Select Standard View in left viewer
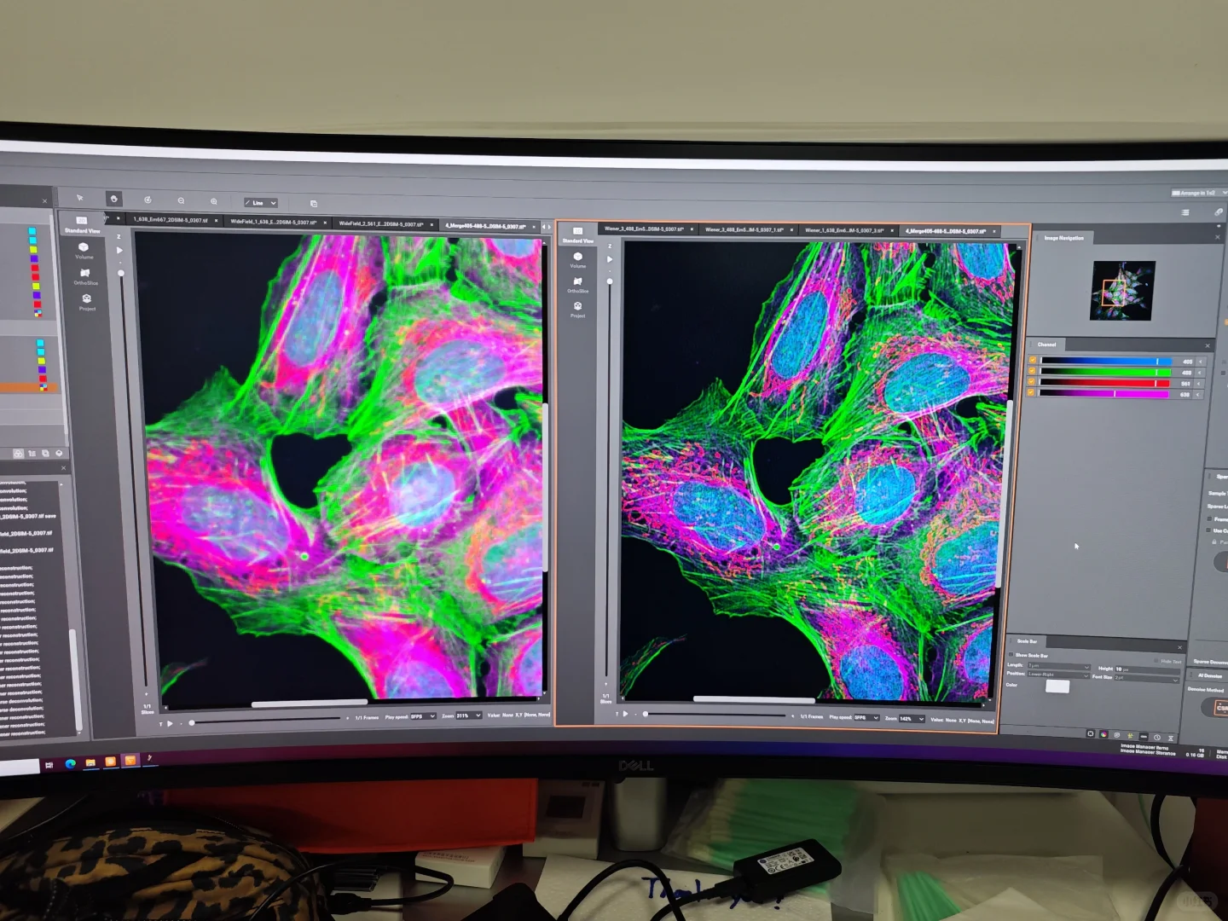Viewport: 1228px width, 921px height. coord(82,224)
